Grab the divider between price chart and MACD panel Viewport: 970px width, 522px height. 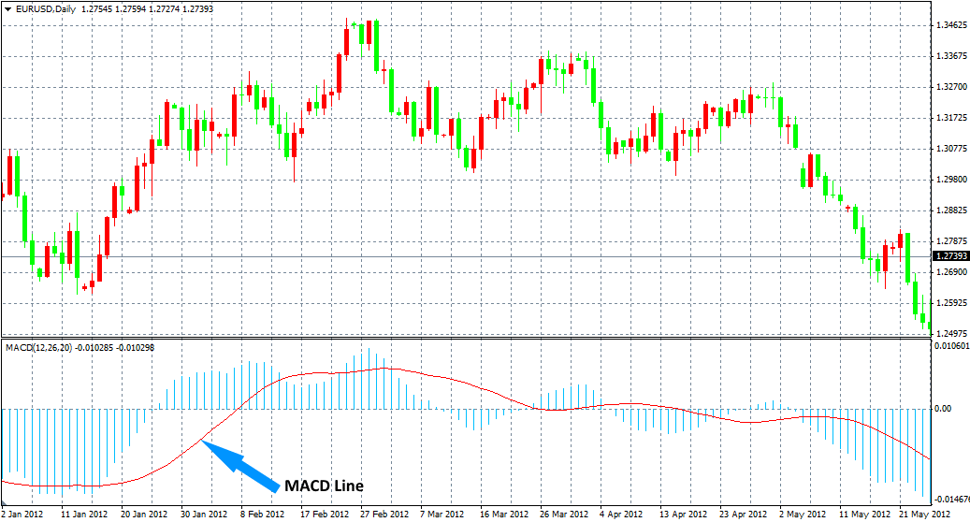point(468,339)
